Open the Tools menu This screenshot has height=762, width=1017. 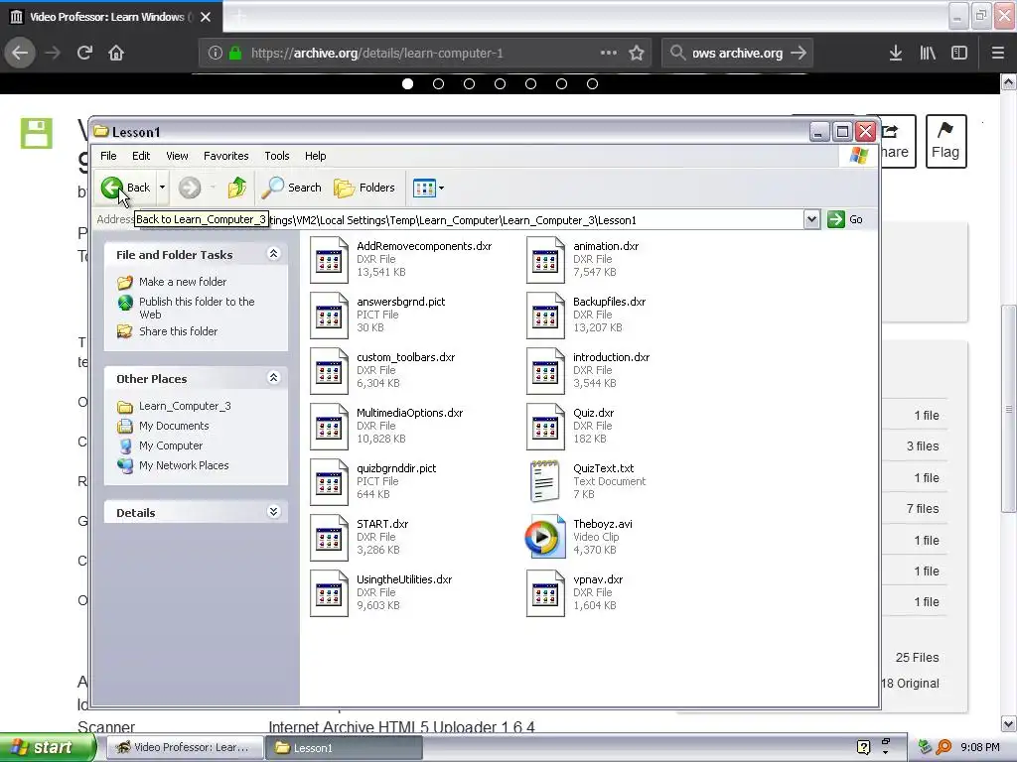point(277,156)
